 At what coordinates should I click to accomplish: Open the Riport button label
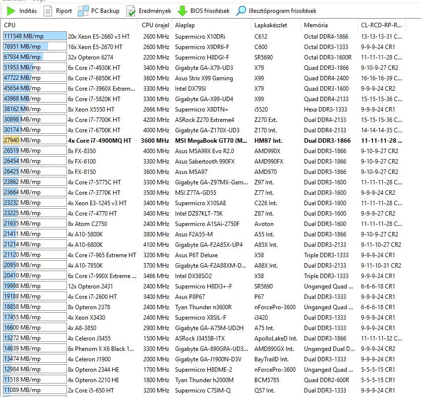tap(64, 11)
